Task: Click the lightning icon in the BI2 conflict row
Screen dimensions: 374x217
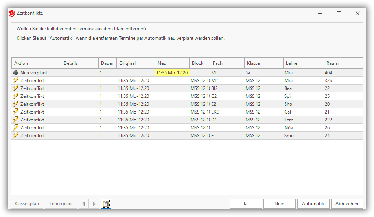Action: click(x=16, y=88)
